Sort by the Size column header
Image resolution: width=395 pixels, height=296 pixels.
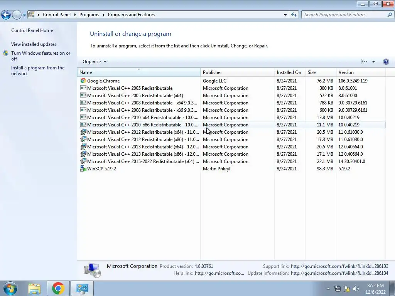coord(321,72)
